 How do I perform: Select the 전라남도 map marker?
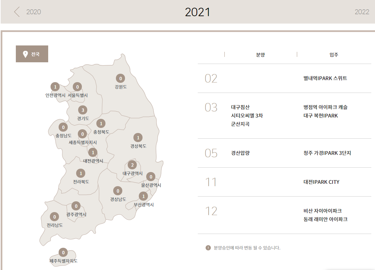tap(55, 217)
